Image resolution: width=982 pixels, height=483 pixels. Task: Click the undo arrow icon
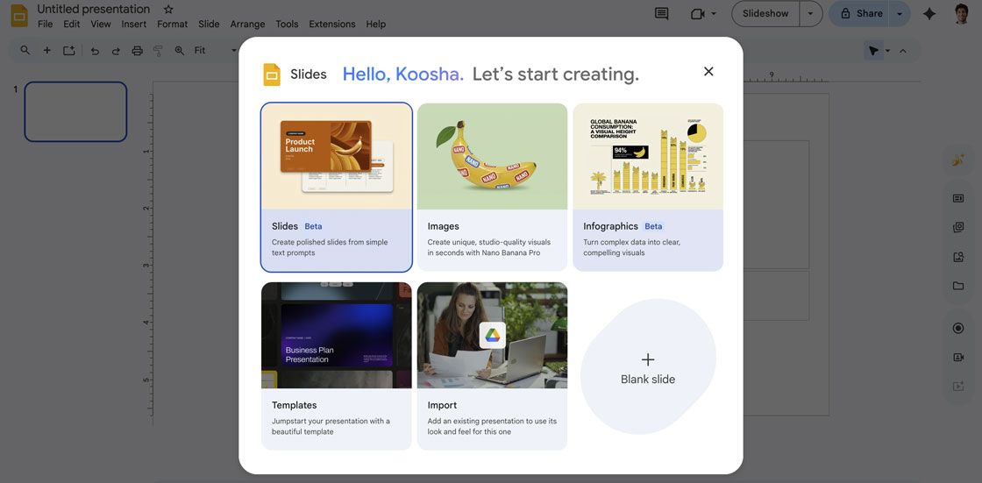pos(95,51)
